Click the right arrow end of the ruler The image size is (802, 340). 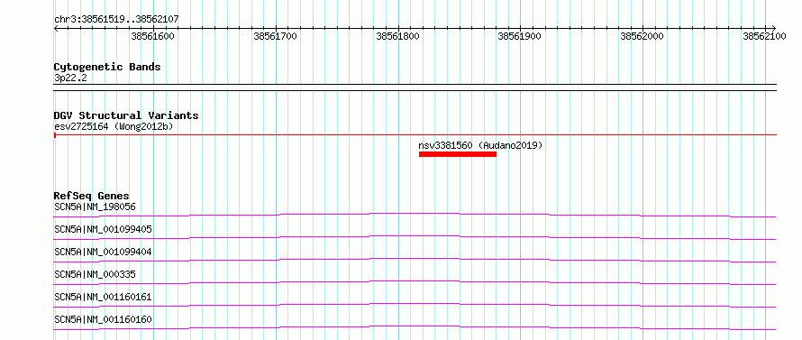(773, 28)
